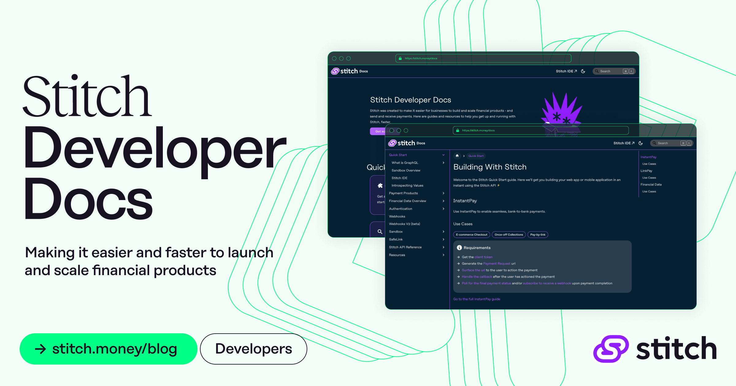Toggle dark mode with the moon icon

641,143
